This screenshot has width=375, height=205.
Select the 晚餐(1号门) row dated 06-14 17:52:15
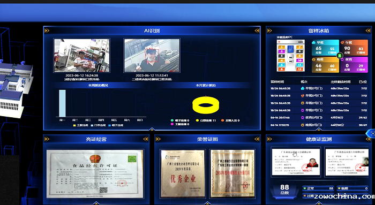tap(319, 125)
